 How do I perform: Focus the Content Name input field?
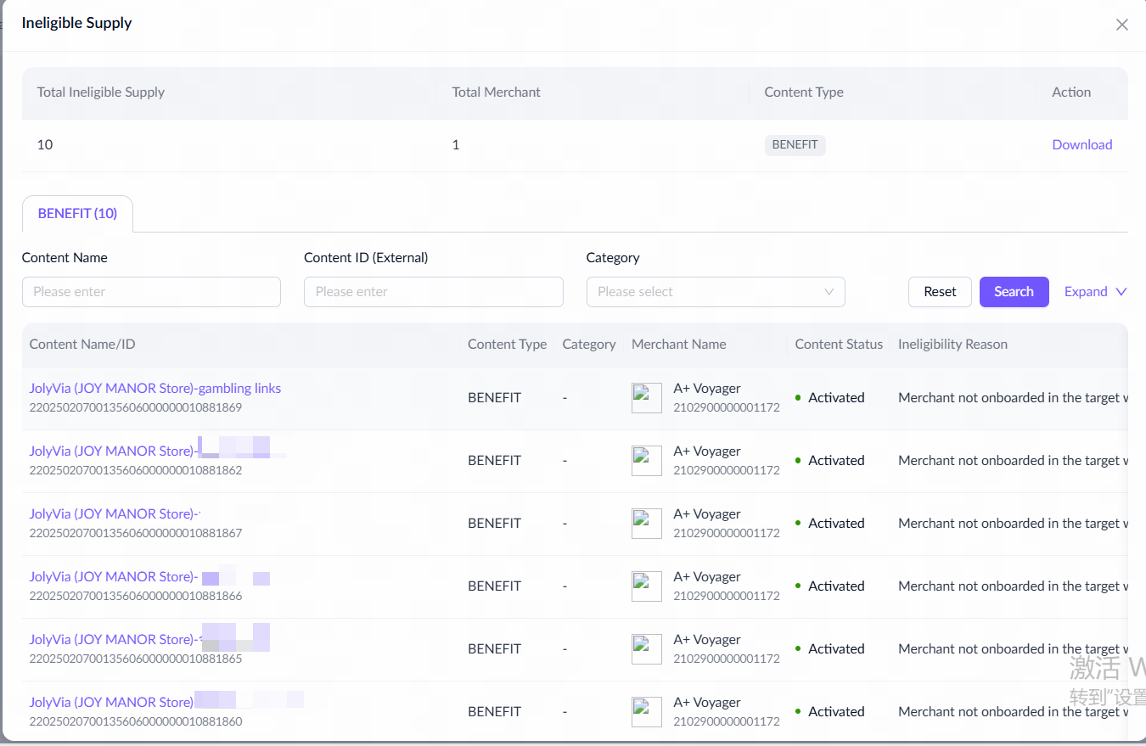point(151,292)
